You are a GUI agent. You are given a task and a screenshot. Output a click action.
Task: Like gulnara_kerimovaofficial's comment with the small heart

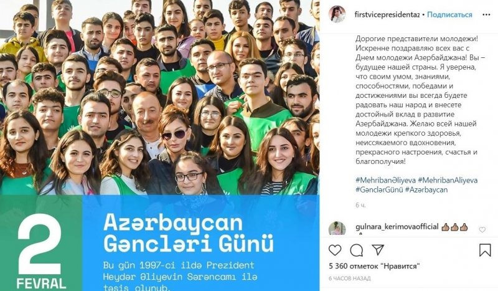[x=482, y=229]
